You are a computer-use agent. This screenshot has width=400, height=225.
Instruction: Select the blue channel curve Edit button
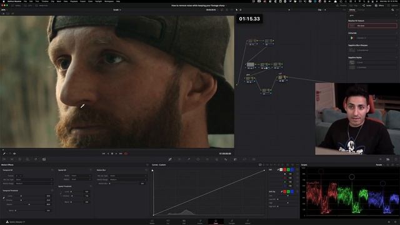tap(292, 169)
